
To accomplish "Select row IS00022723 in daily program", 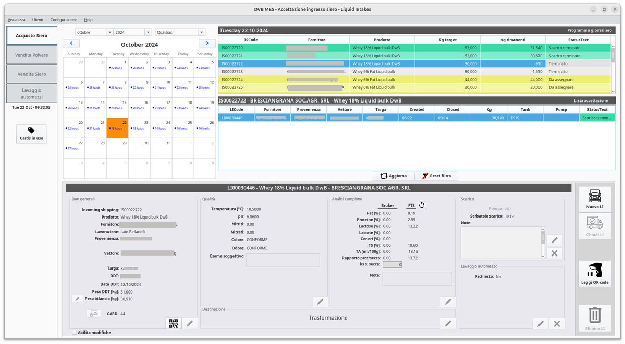I will (414, 72).
